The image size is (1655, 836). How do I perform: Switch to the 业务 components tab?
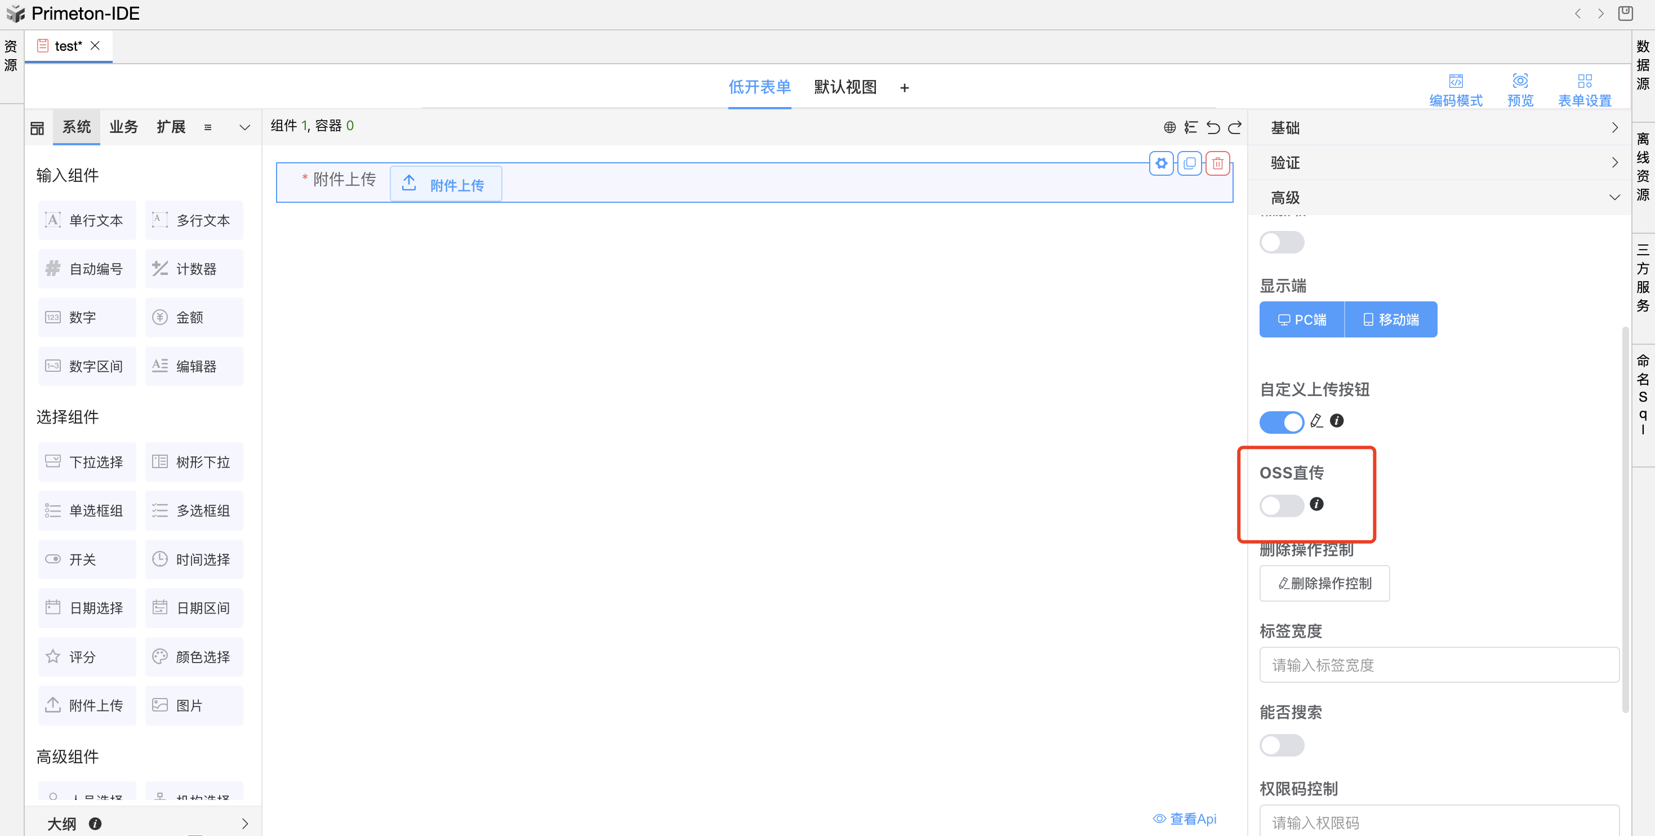[x=123, y=127]
